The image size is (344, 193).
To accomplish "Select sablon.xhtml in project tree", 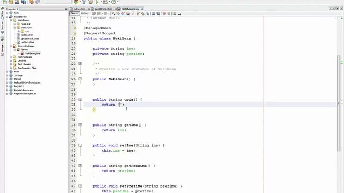I will pos(28,42).
